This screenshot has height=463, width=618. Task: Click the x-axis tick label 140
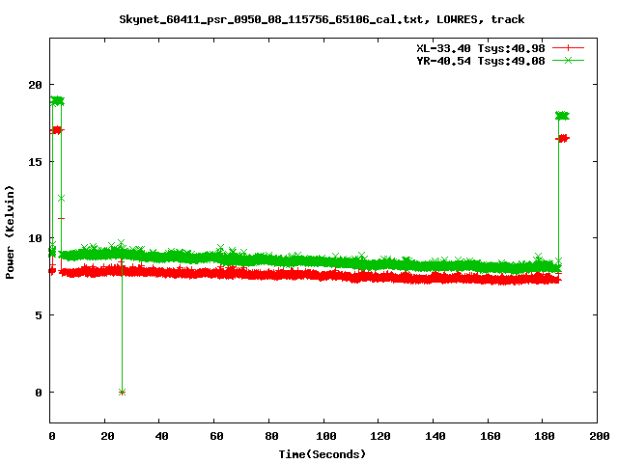(435, 436)
